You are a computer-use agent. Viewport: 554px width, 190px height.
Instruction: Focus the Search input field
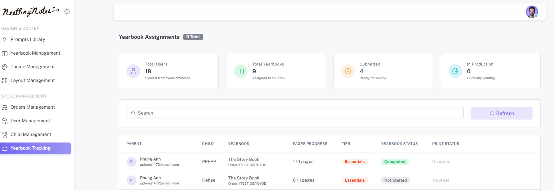pyautogui.click(x=295, y=113)
